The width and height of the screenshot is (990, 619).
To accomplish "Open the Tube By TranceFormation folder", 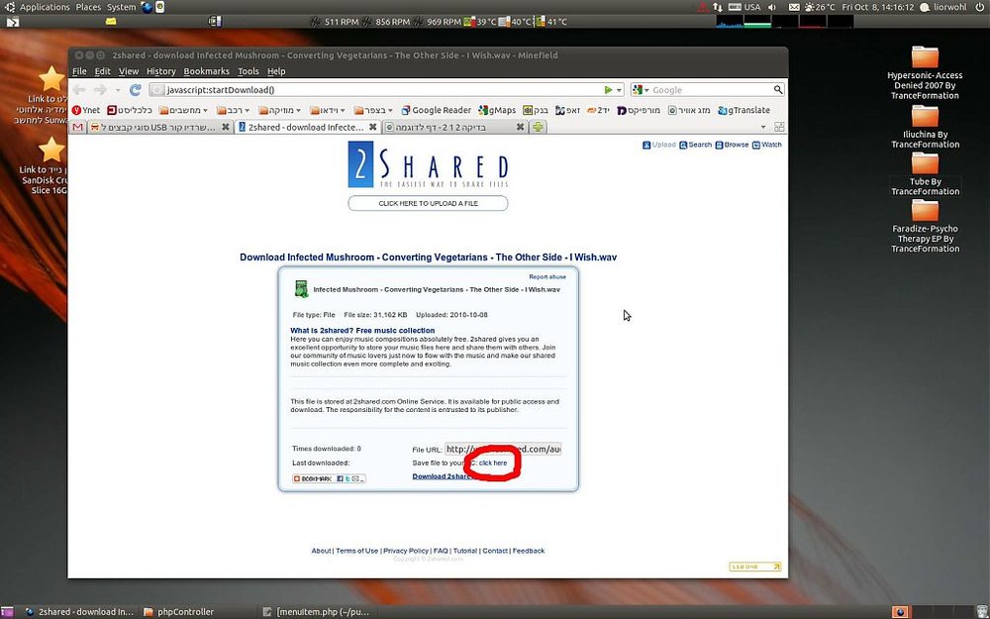I will tap(925, 174).
